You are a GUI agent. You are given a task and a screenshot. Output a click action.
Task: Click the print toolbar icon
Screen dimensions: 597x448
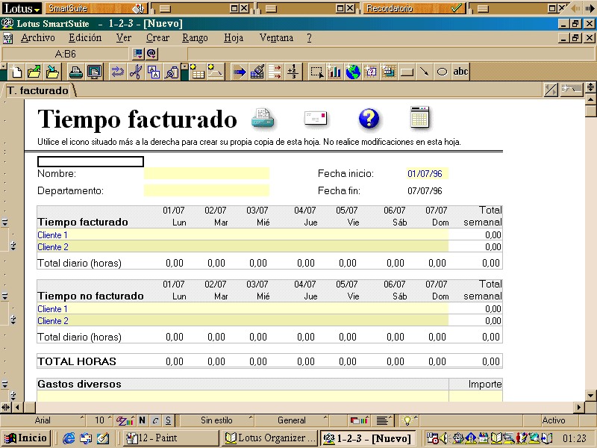click(76, 72)
